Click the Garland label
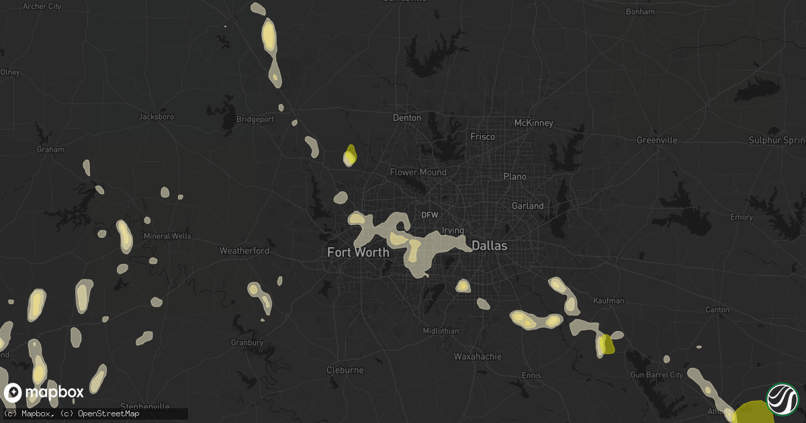 [x=528, y=205]
